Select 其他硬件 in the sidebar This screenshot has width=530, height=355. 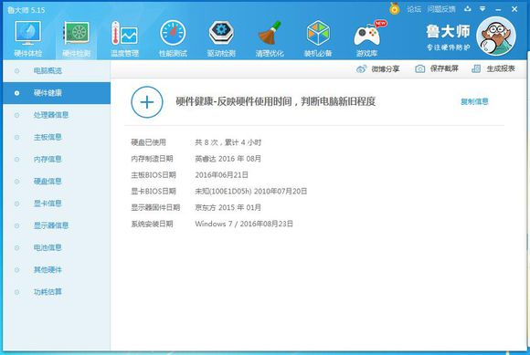pyautogui.click(x=57, y=269)
